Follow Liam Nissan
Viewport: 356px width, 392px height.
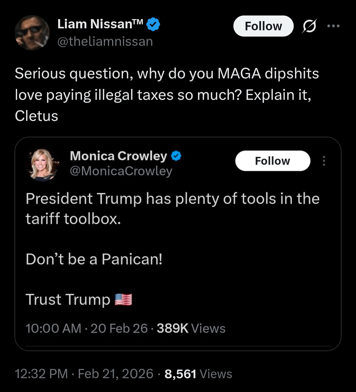pos(263,26)
